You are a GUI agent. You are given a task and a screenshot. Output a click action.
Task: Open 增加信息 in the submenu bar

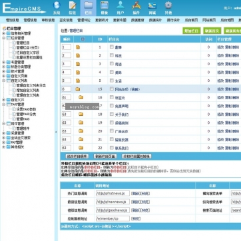click(x=12, y=20)
